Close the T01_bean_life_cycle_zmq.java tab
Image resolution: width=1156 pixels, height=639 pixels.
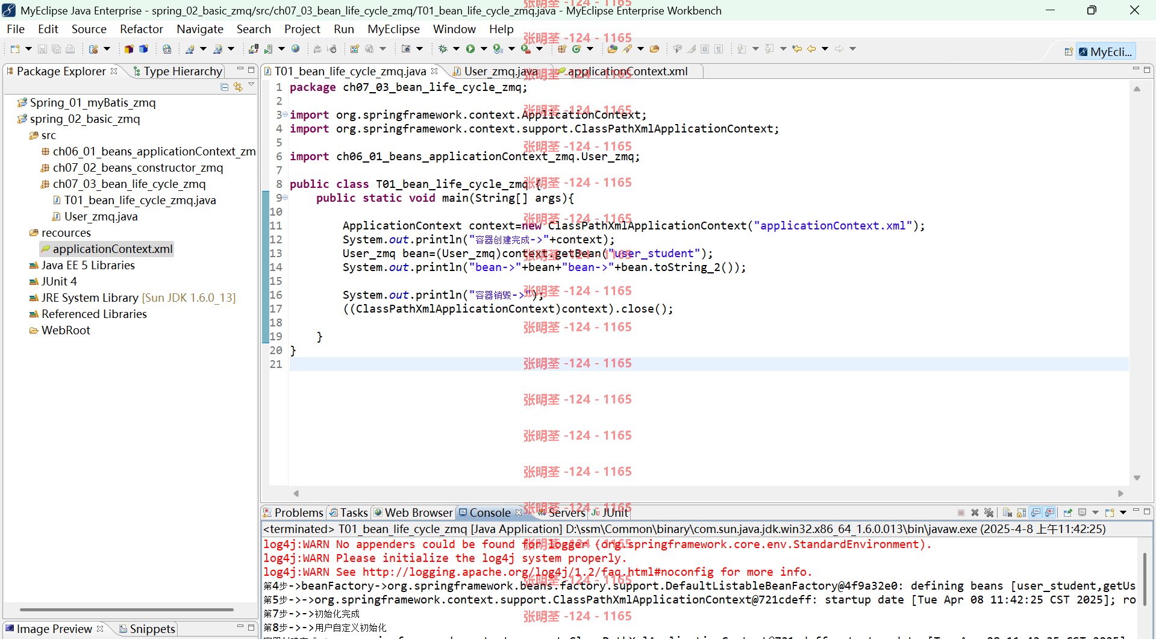tap(434, 71)
